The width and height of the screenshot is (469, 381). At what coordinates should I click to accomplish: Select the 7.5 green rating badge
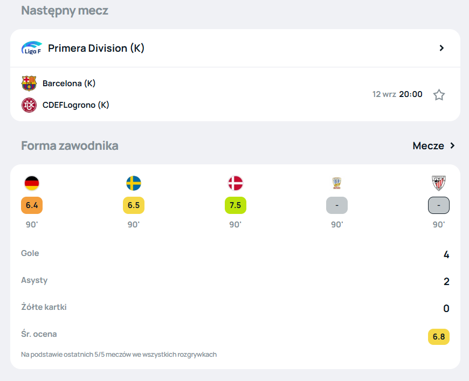click(x=236, y=205)
